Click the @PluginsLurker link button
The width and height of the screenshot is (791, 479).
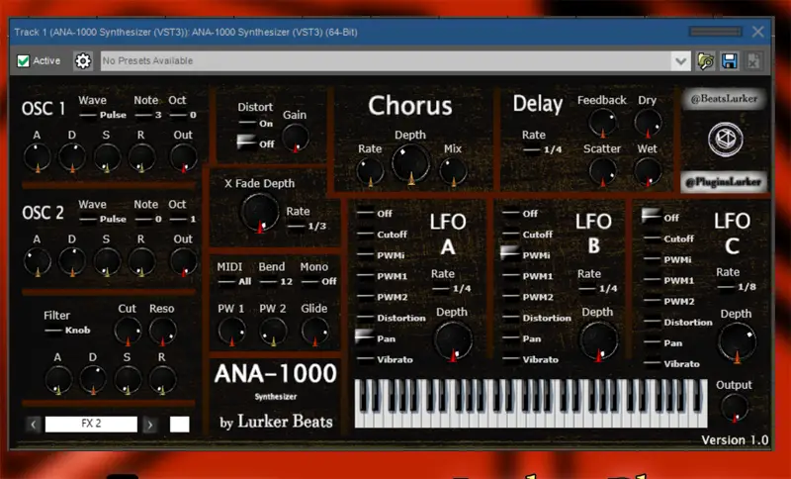click(x=724, y=182)
